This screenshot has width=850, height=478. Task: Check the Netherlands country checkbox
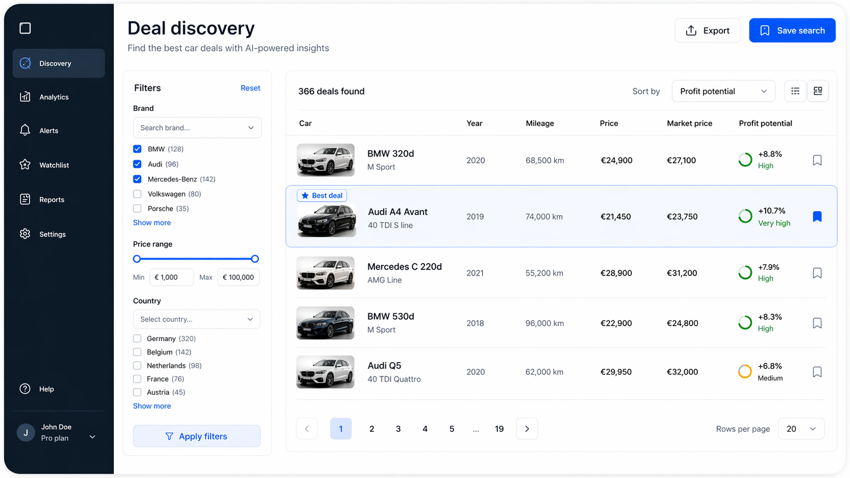click(137, 365)
